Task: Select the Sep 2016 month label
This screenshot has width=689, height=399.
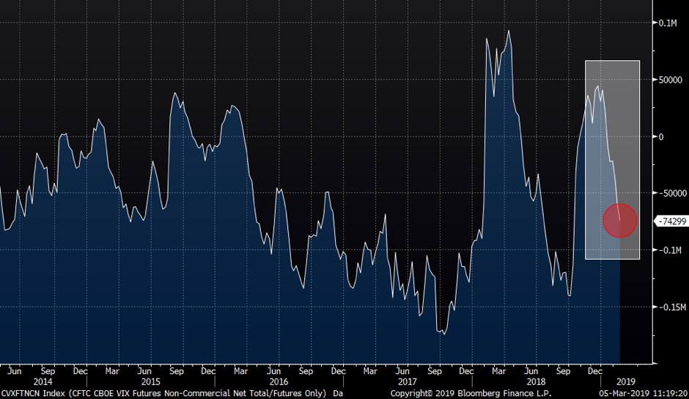Action: [306, 371]
